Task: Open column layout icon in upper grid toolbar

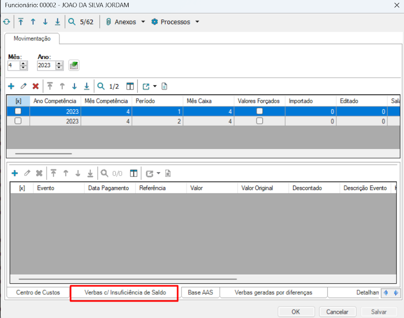Action: tap(130, 86)
